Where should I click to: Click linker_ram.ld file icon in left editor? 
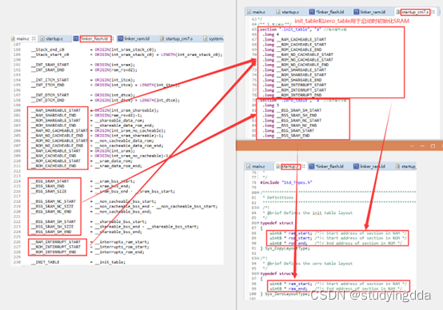tap(121, 38)
